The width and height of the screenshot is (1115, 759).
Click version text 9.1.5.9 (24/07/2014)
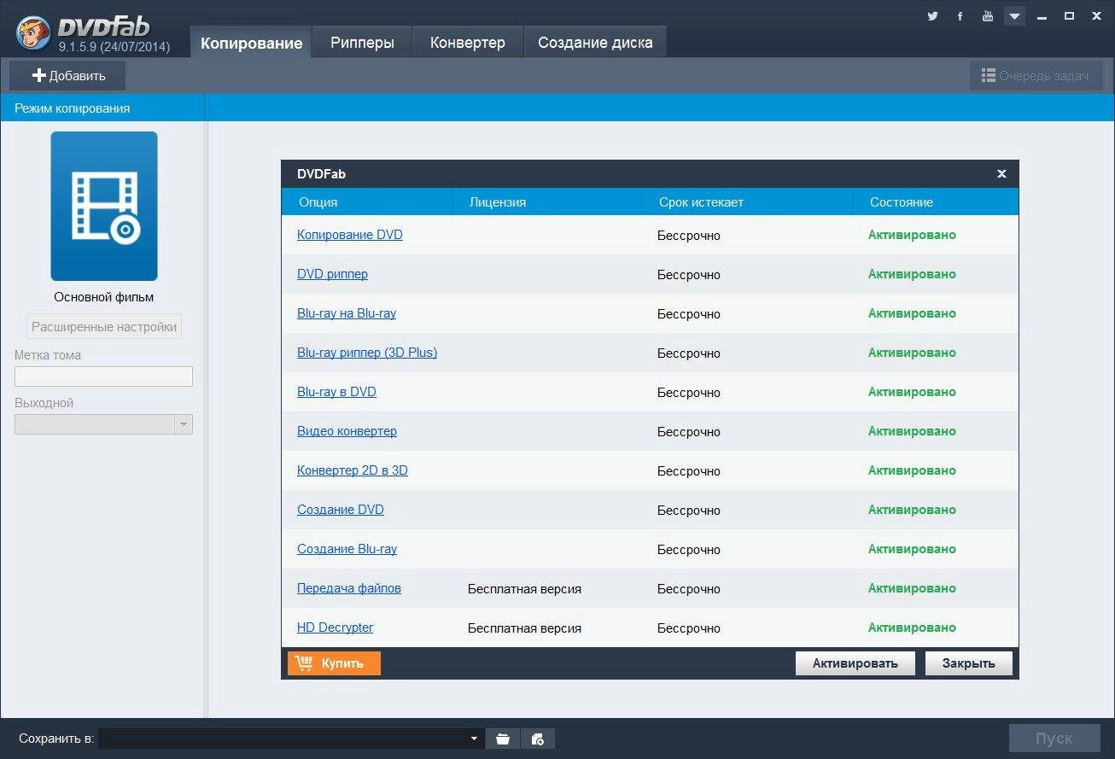pos(114,47)
